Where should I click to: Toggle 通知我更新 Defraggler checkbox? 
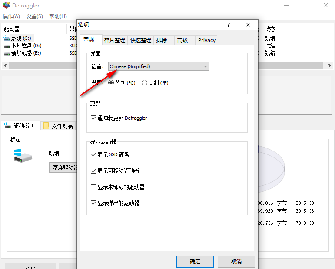(93, 118)
